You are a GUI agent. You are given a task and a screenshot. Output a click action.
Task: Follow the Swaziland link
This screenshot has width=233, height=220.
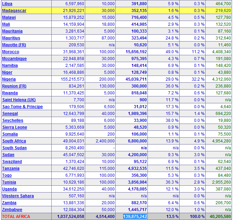[x=12, y=161]
